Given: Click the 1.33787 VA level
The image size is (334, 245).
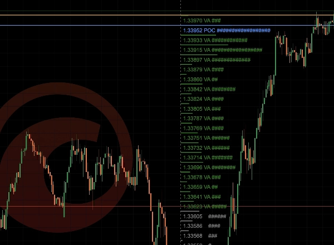Looking at the screenshot, I should click(x=203, y=119).
